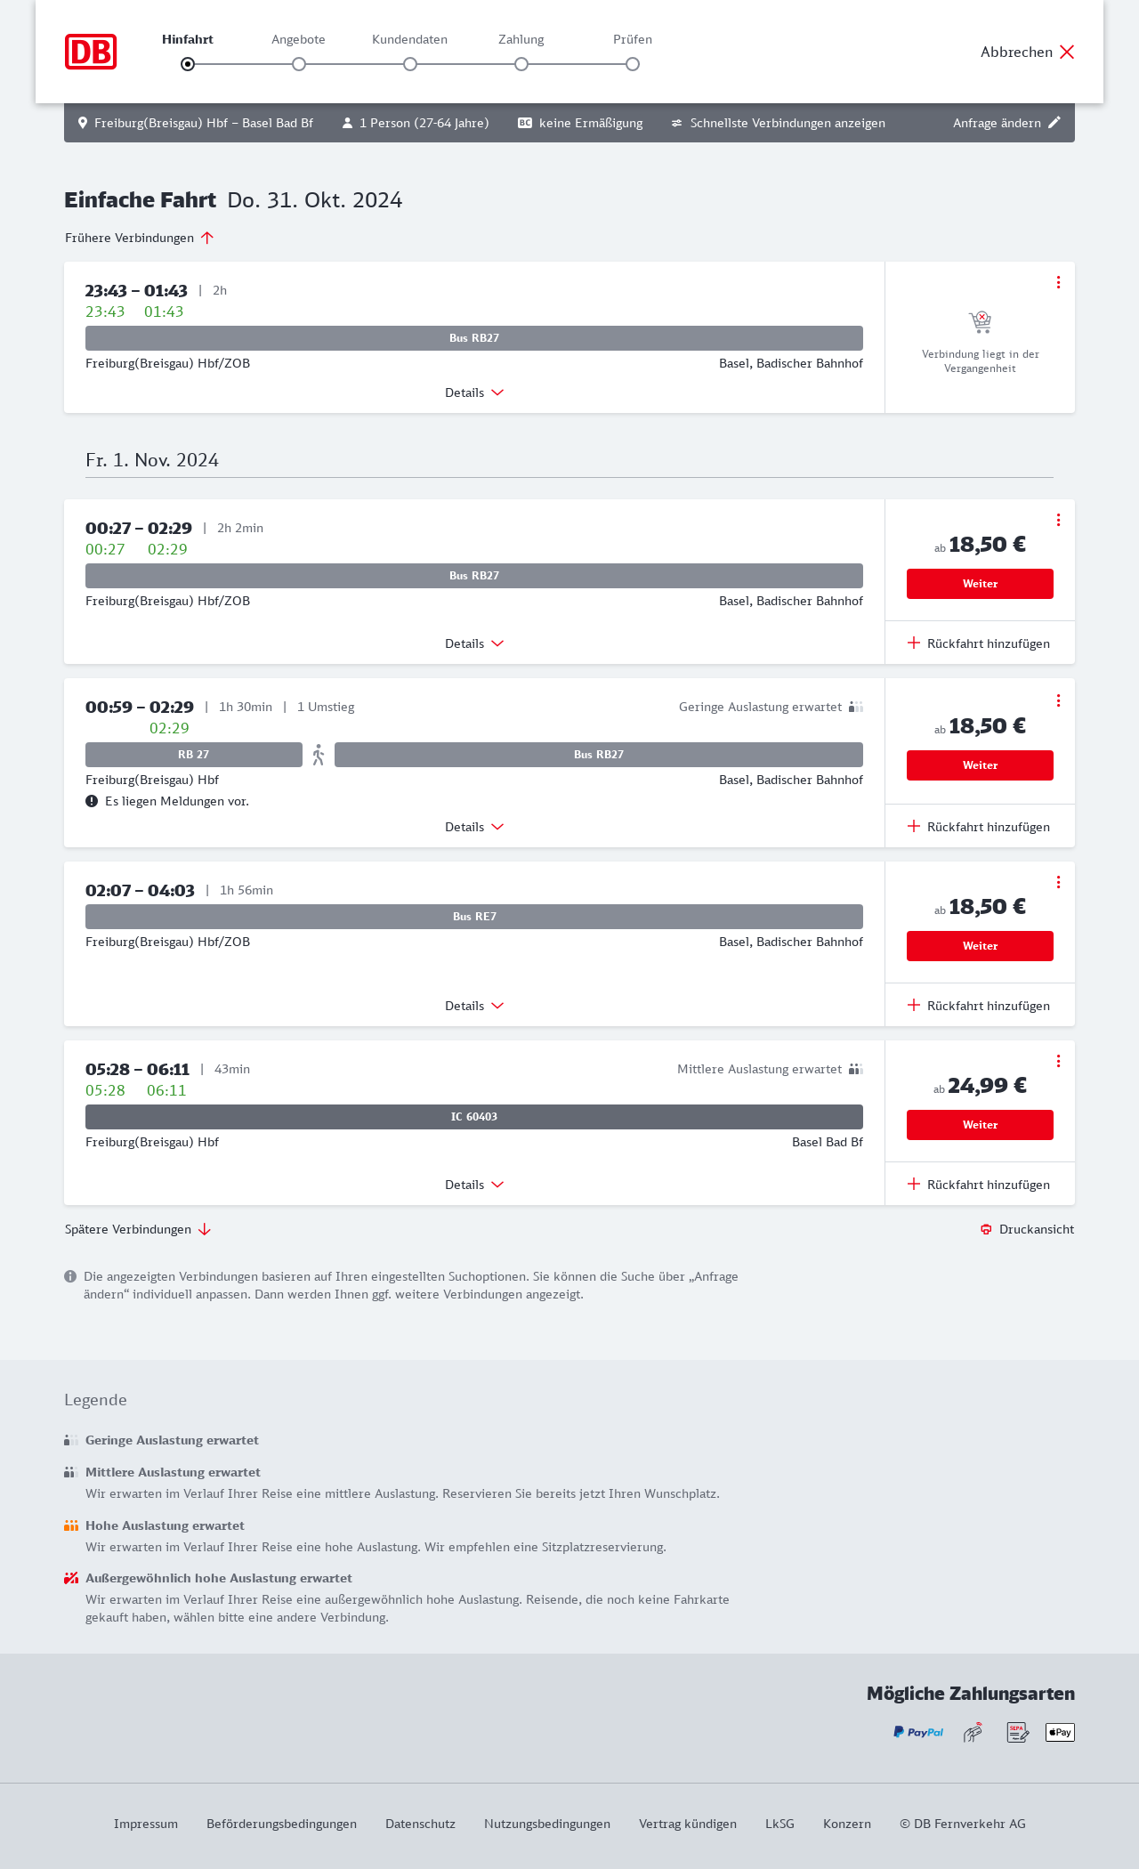Load later connections (Spätere Verbindungen)

pyautogui.click(x=138, y=1229)
